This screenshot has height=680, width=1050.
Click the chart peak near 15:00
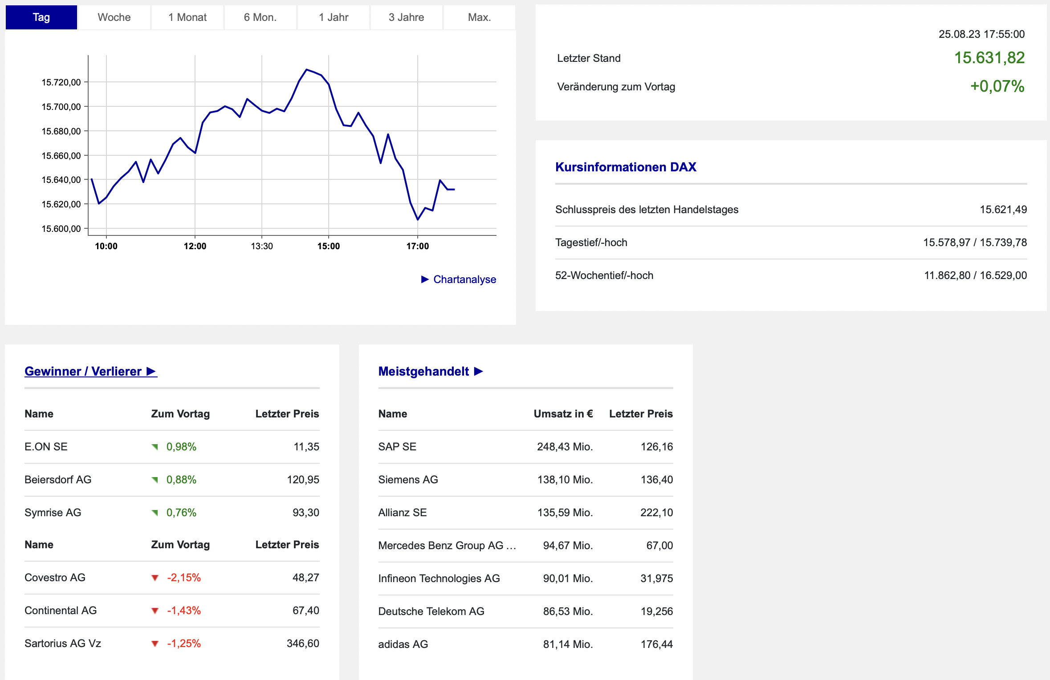point(306,69)
